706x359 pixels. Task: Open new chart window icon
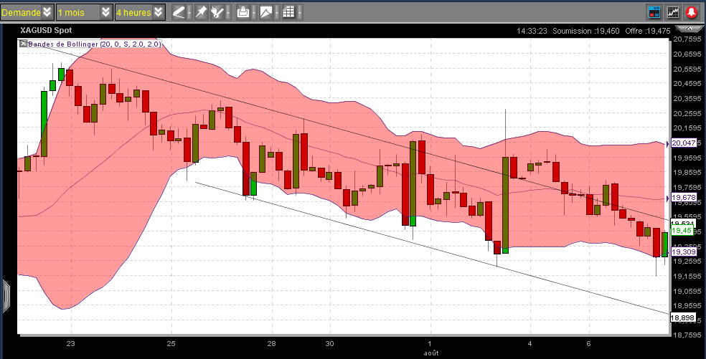pos(673,12)
